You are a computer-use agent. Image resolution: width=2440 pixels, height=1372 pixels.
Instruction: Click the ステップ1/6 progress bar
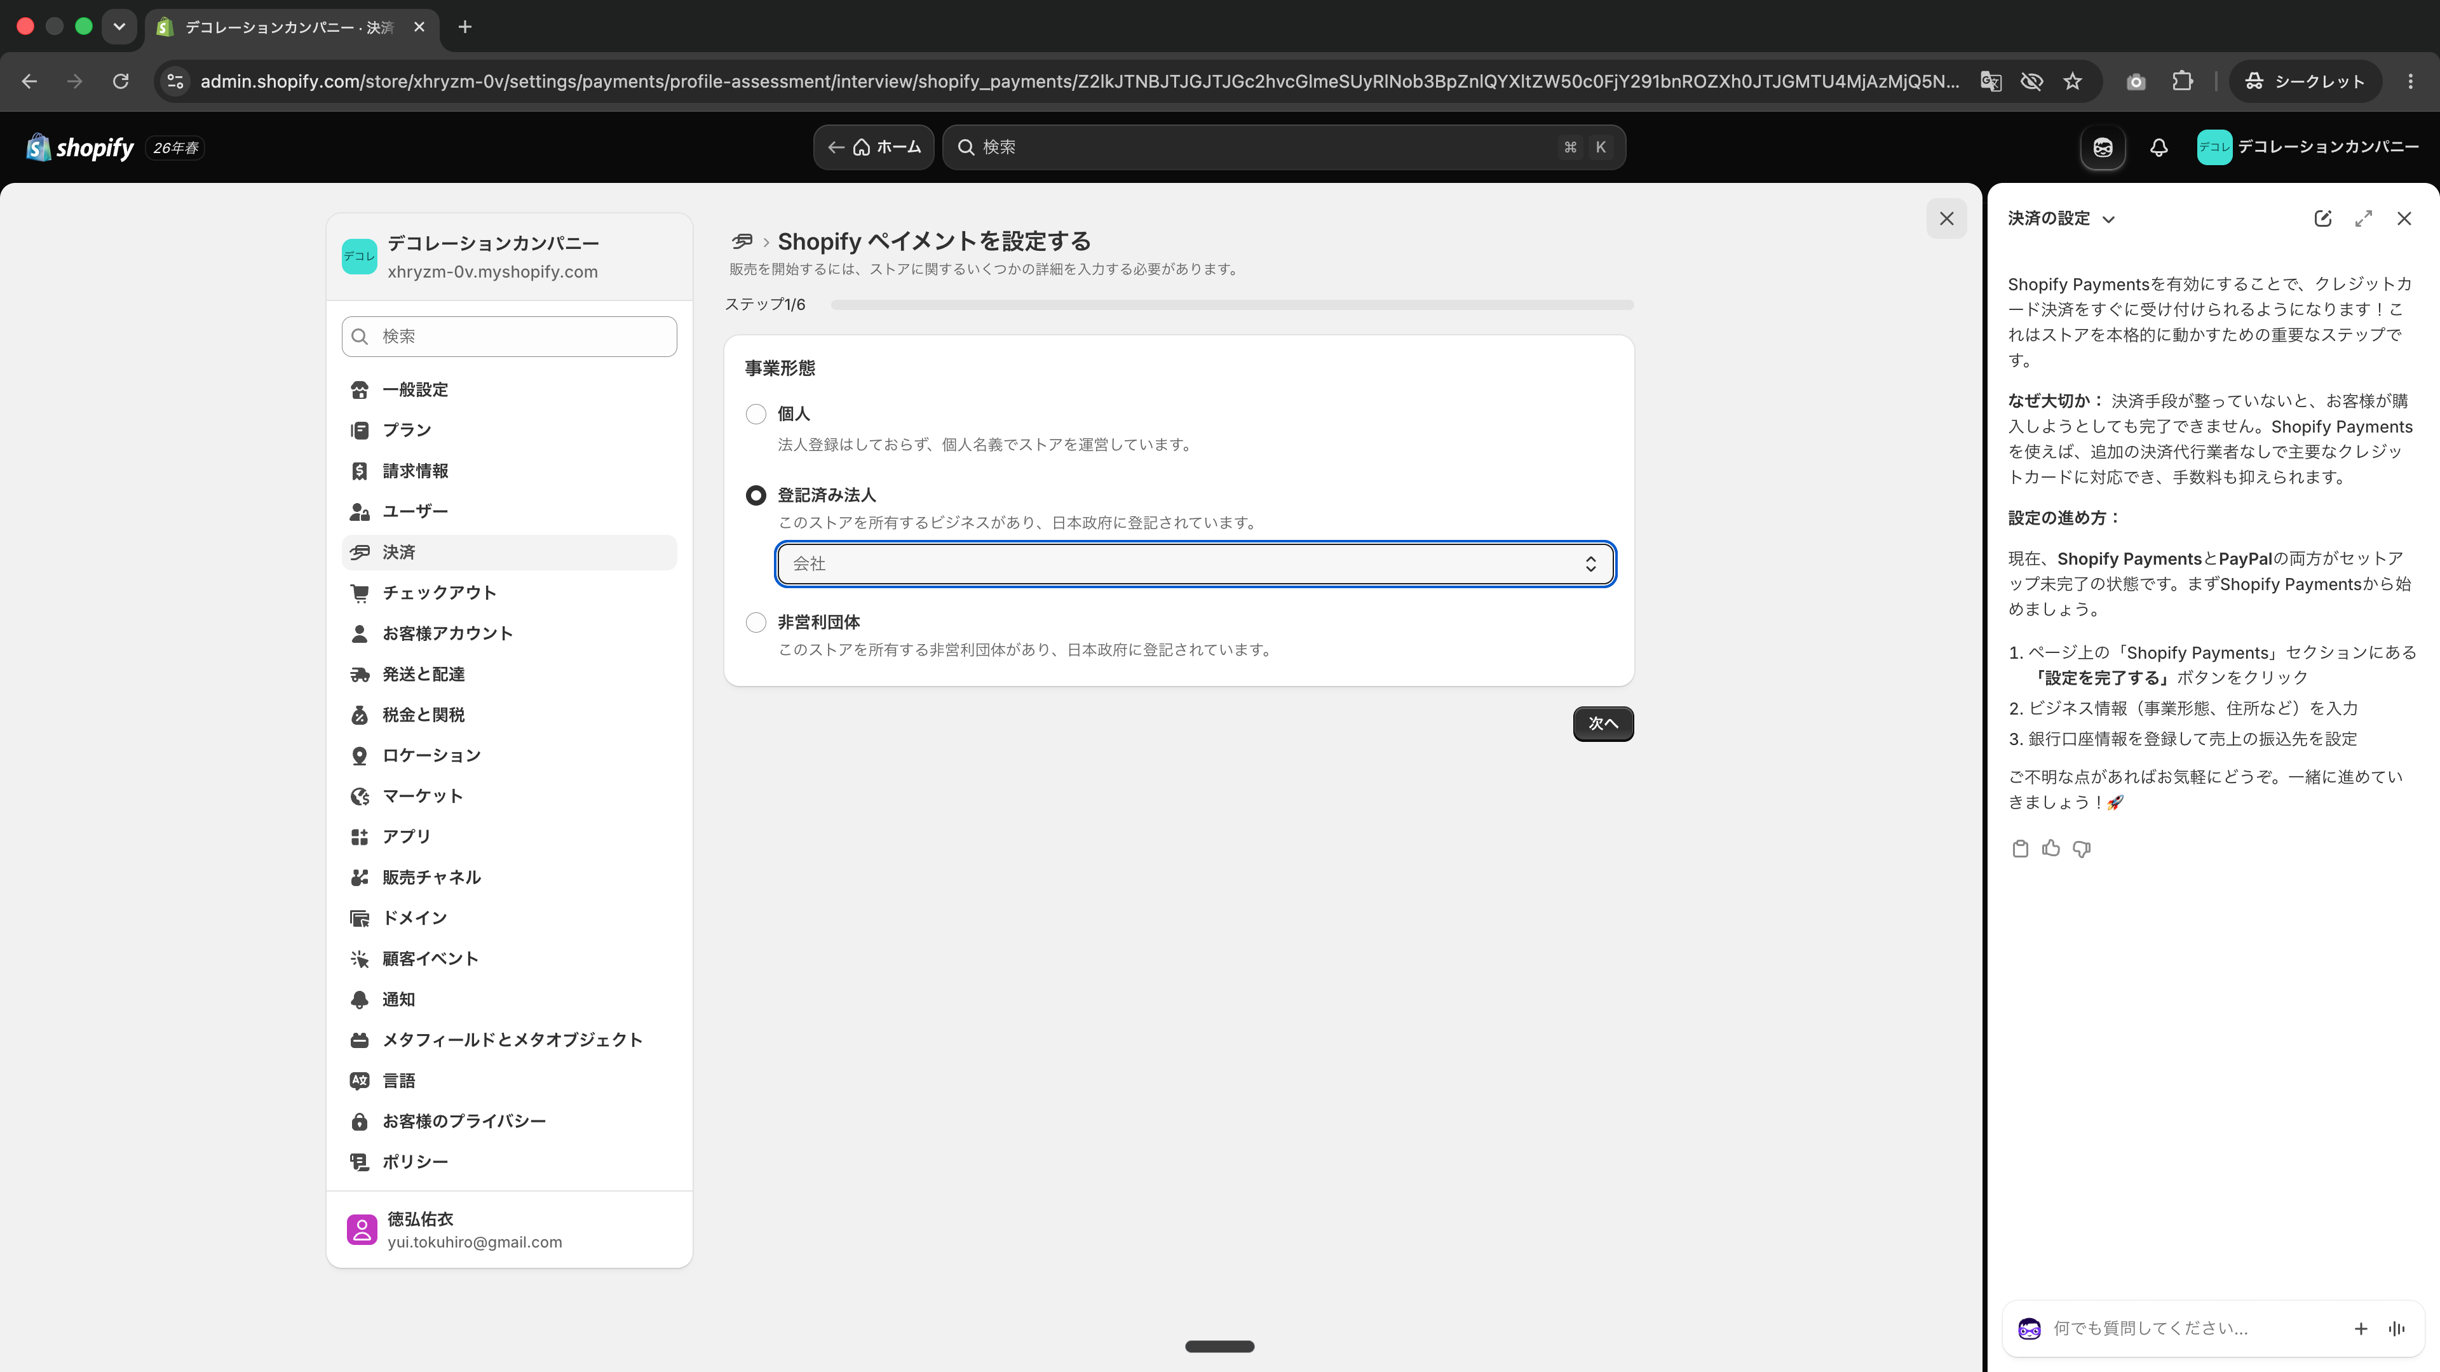tap(1232, 305)
